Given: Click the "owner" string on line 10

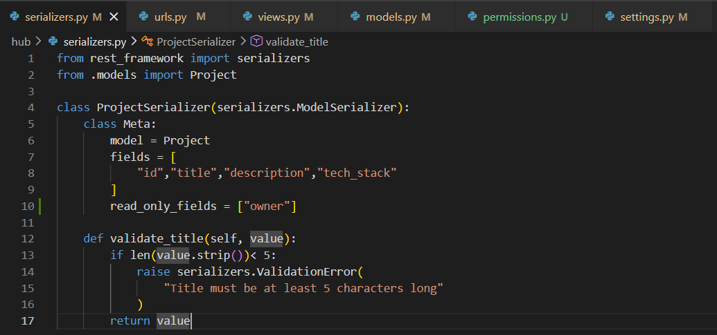Looking at the screenshot, I should (x=267, y=206).
